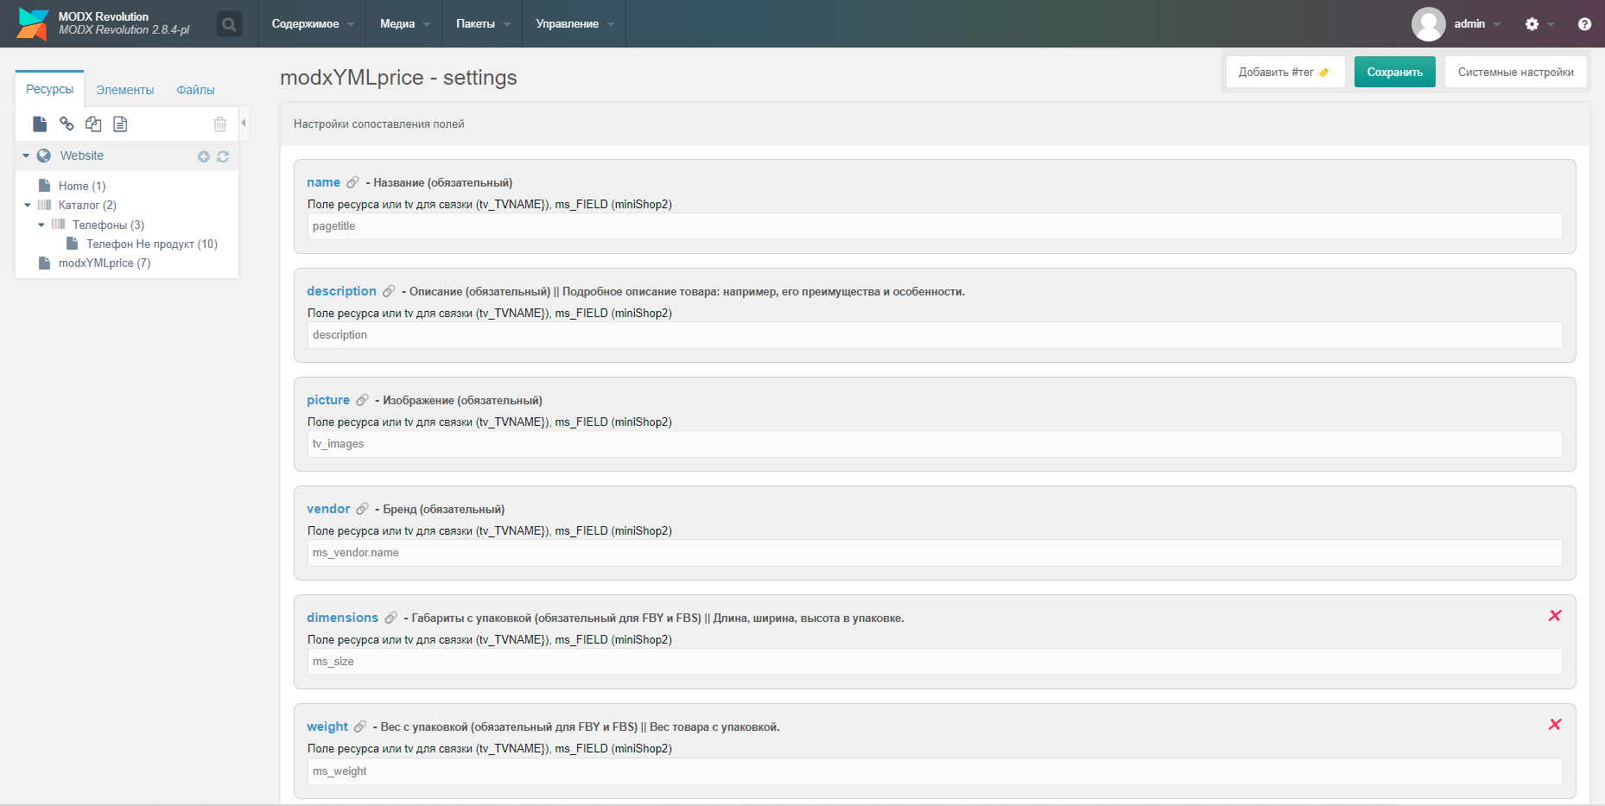Click link icon next to vendor field
This screenshot has width=1605, height=806.
(362, 509)
